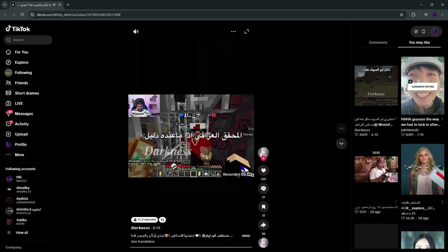Like the video with the heart icon
This screenshot has height=252, width=448.
coord(264,170)
